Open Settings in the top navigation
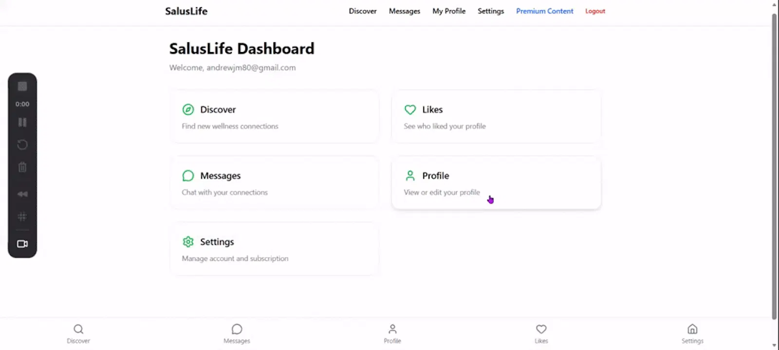The width and height of the screenshot is (779, 350). point(491,11)
